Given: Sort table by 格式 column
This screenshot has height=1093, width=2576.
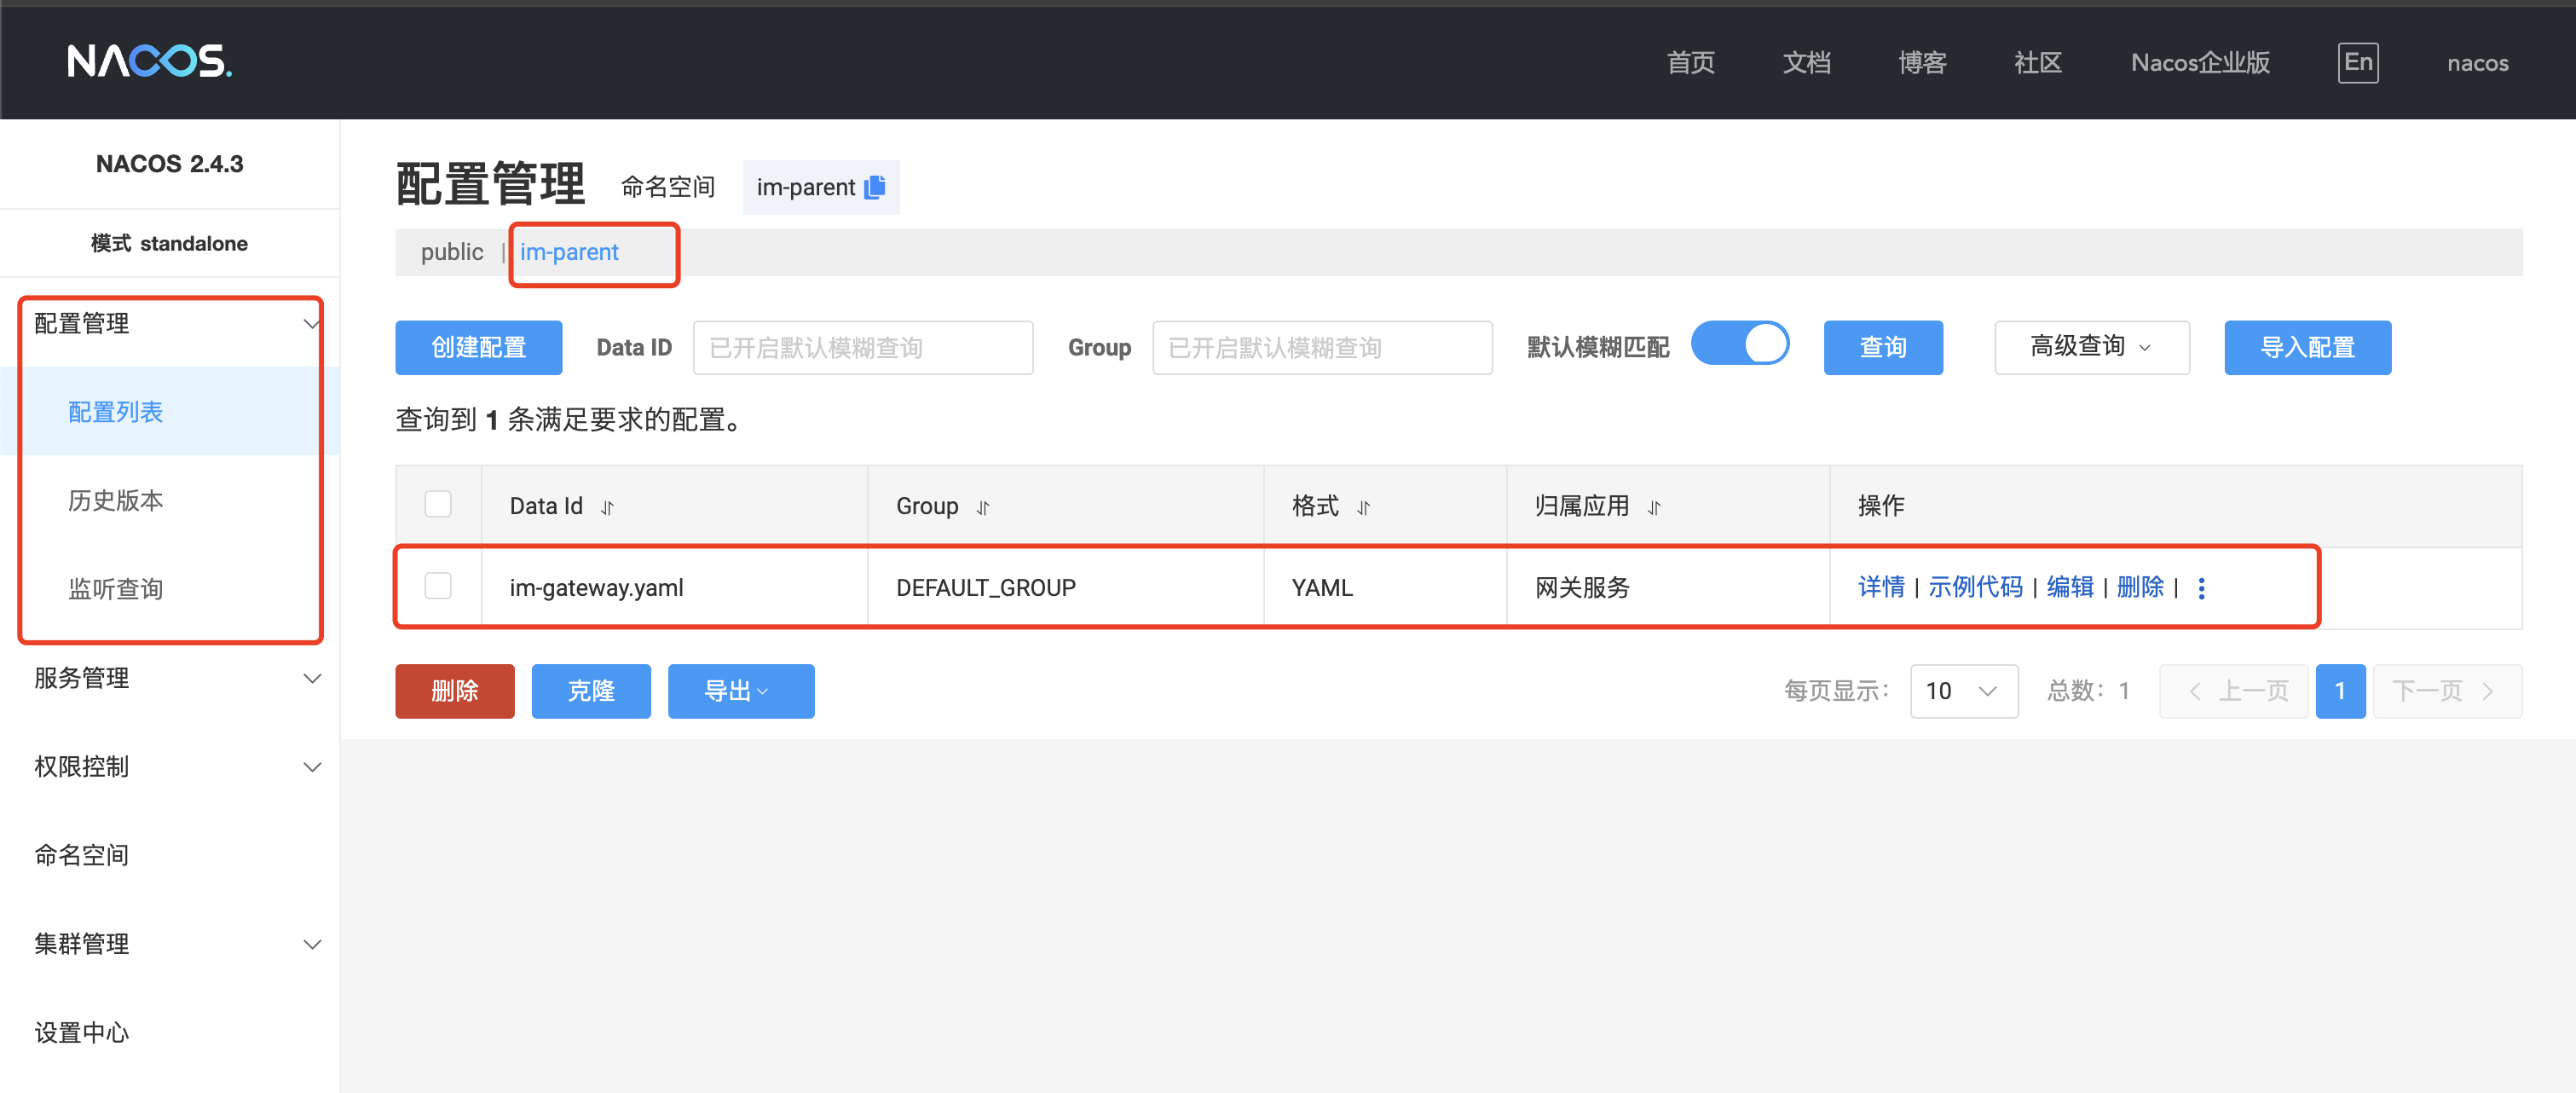Looking at the screenshot, I should [x=1363, y=508].
